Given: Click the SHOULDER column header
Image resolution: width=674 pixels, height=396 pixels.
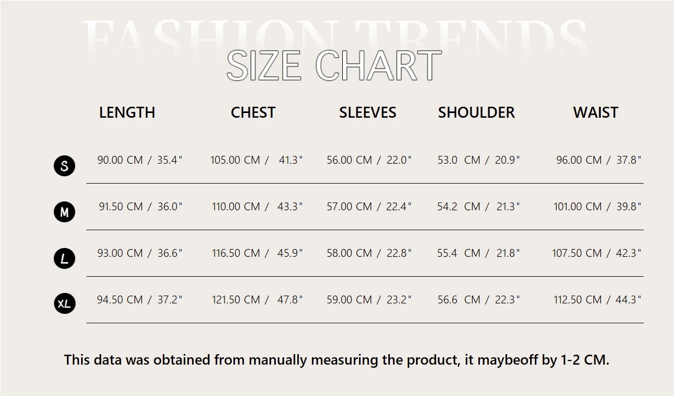Looking at the screenshot, I should 476,112.
